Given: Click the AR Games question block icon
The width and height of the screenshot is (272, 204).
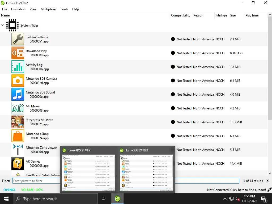Looking at the screenshot, I should [x=18, y=163].
